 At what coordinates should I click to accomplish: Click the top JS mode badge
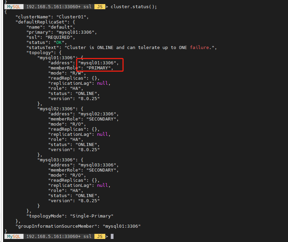point(100,7)
